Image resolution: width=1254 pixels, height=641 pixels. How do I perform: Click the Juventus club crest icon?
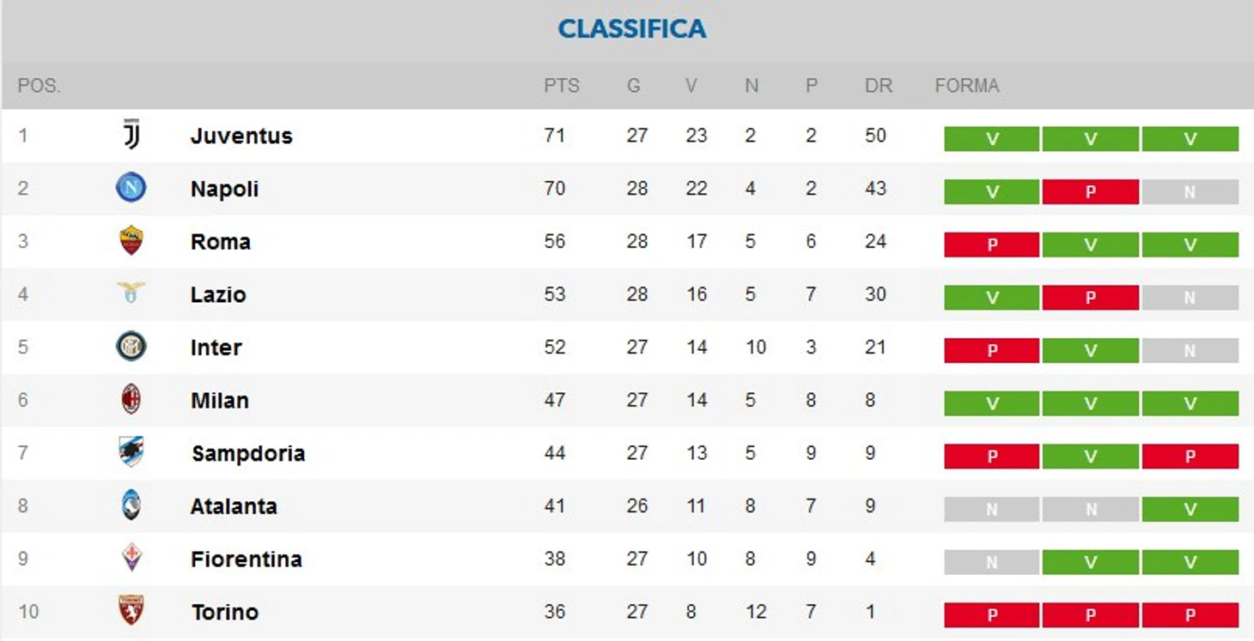pyautogui.click(x=131, y=135)
